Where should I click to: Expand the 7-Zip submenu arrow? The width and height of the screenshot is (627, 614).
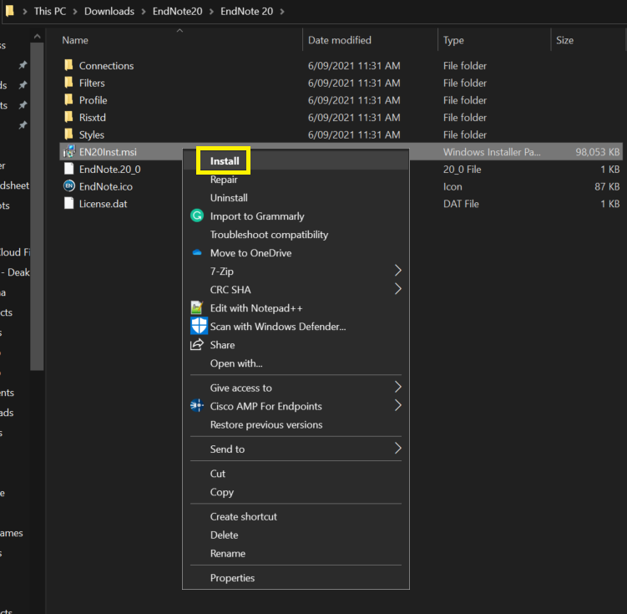397,271
